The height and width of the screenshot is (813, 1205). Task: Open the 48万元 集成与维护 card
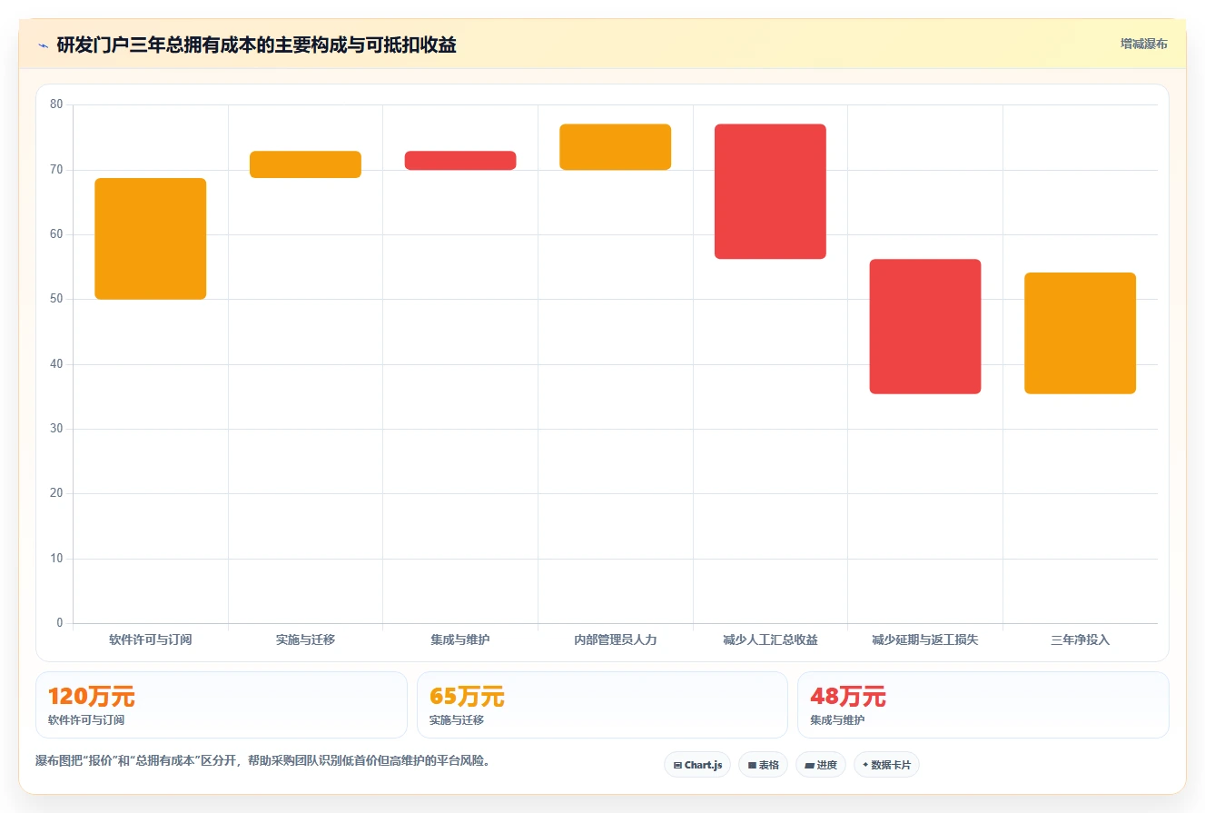point(983,705)
